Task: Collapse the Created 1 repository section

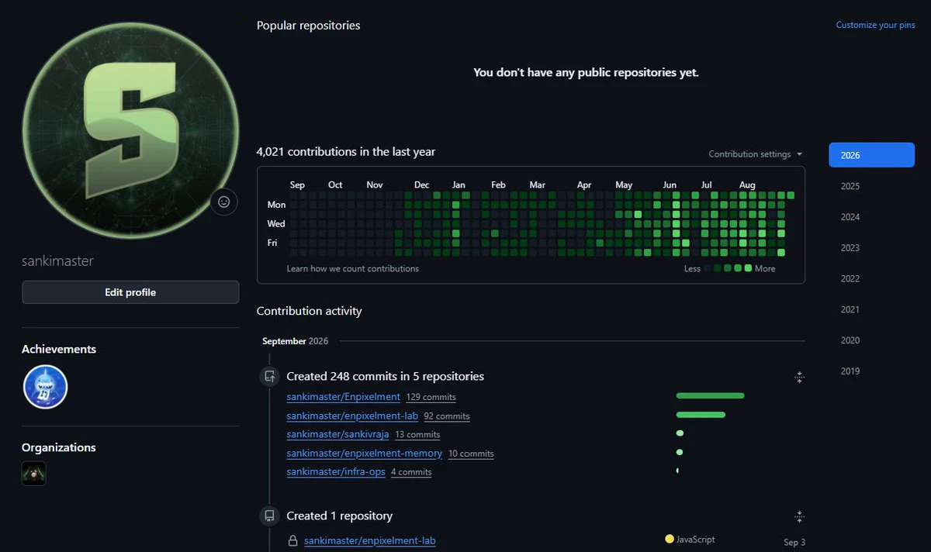Action: (x=799, y=516)
